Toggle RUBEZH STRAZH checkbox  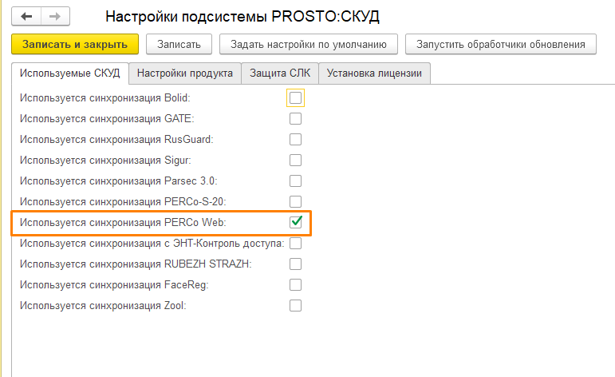click(x=296, y=264)
